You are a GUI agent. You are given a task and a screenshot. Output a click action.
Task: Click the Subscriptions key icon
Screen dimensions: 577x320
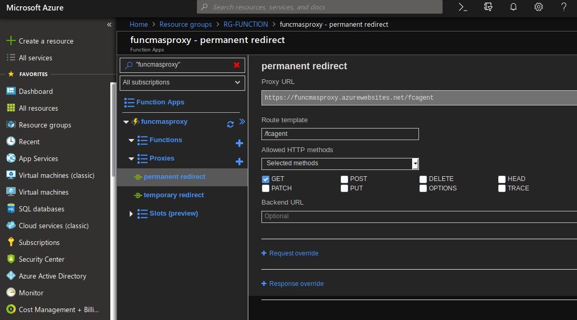pos(11,242)
